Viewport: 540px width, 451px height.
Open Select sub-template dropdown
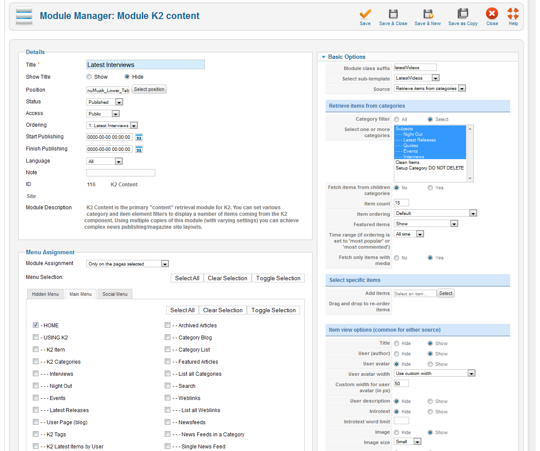417,78
